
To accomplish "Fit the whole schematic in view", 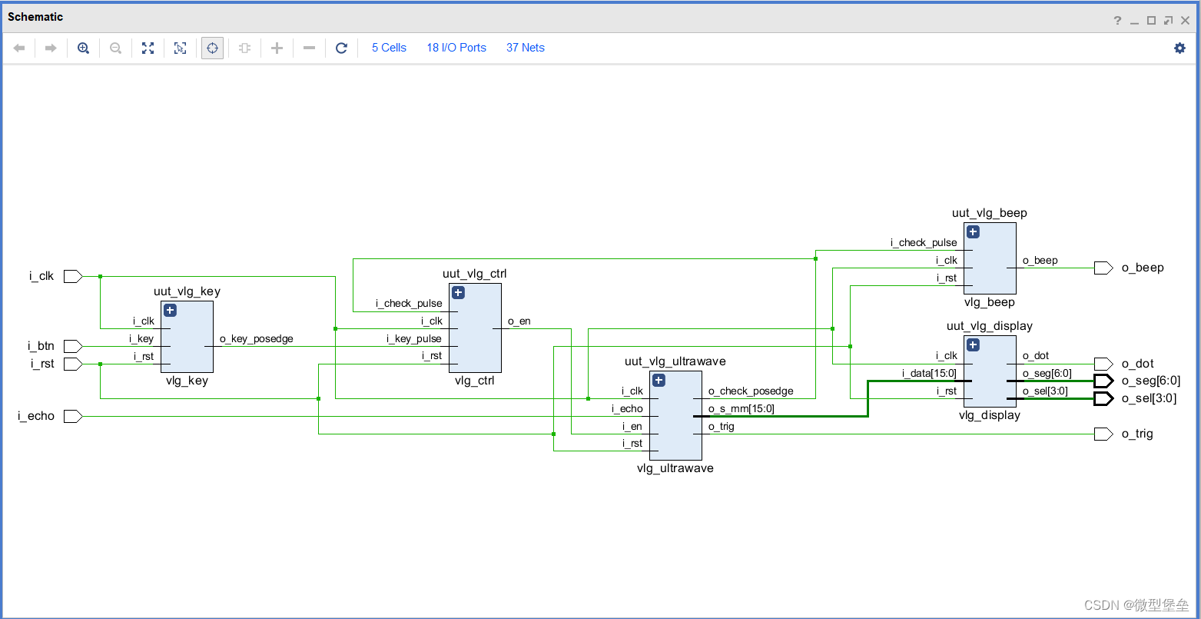I will pyautogui.click(x=148, y=48).
